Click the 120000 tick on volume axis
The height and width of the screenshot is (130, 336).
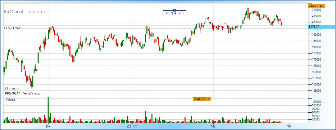[315, 102]
